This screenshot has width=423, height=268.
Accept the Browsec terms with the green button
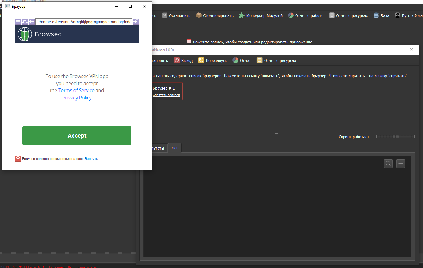(77, 136)
